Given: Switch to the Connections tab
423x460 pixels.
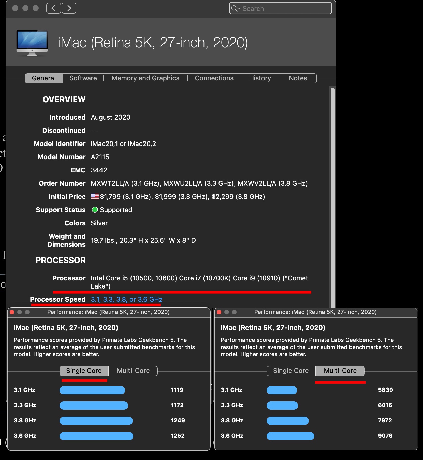Looking at the screenshot, I should pyautogui.click(x=214, y=78).
